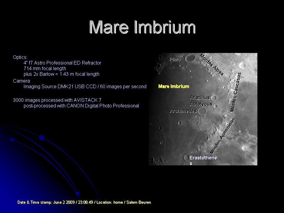Click the Plato crater in the moon photo
Image resolution: width=284 pixels, height=213 pixels.
(189, 57)
